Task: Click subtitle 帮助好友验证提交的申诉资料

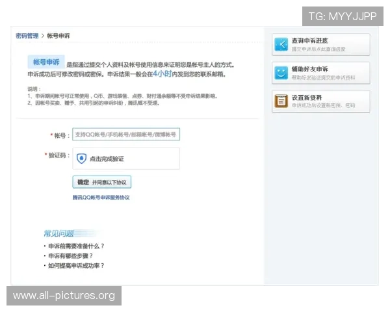Action: tap(323, 77)
